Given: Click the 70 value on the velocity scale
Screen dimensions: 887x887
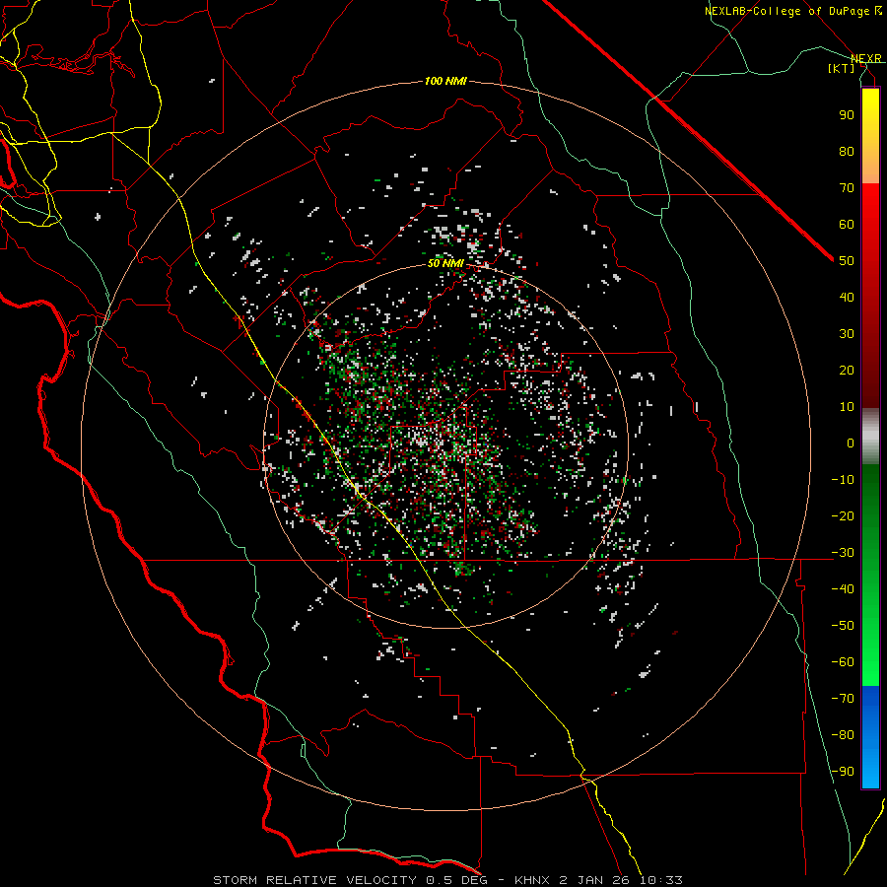Looking at the screenshot, I should [847, 188].
